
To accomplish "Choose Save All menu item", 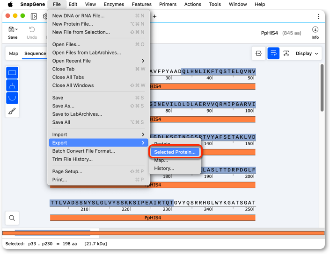I will [x=98, y=122].
